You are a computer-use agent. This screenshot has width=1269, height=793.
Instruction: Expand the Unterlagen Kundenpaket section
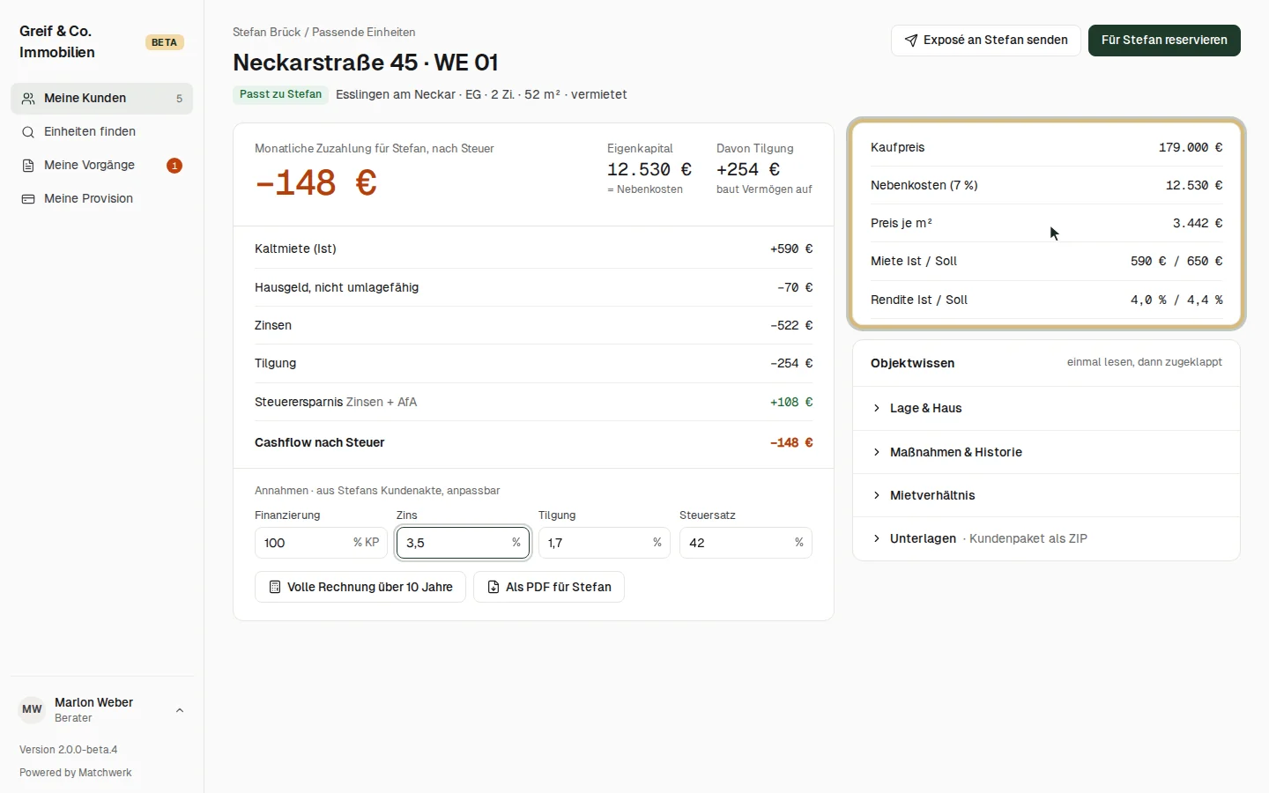[1046, 538]
